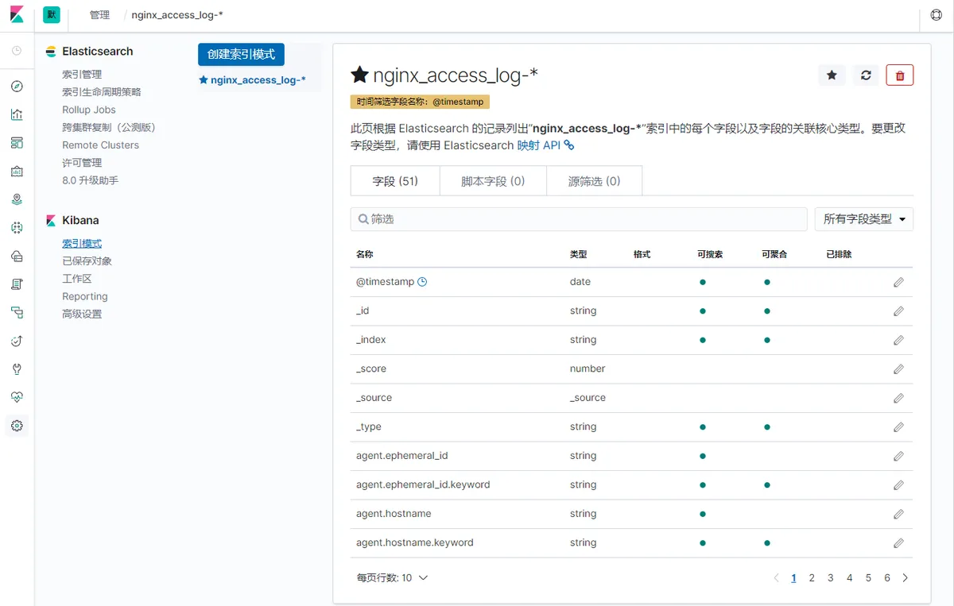Edit the agent.hostname field

(x=898, y=514)
